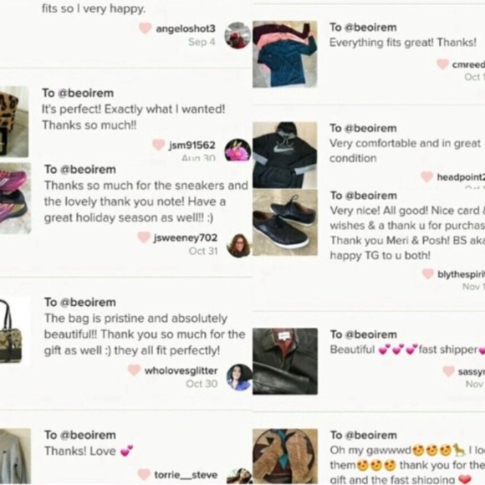
Task: Open angeloshot3's profile avatar
Action: tap(237, 35)
